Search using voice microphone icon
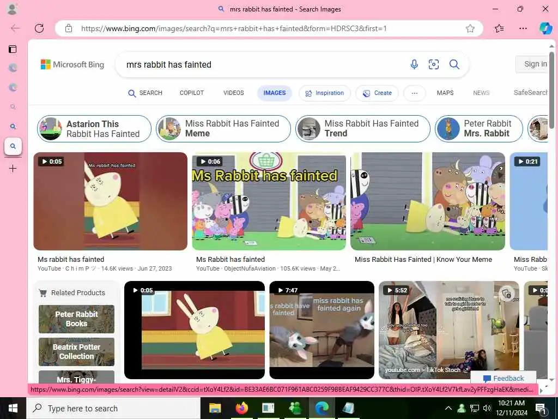Image resolution: width=558 pixels, height=419 pixels. [x=414, y=64]
